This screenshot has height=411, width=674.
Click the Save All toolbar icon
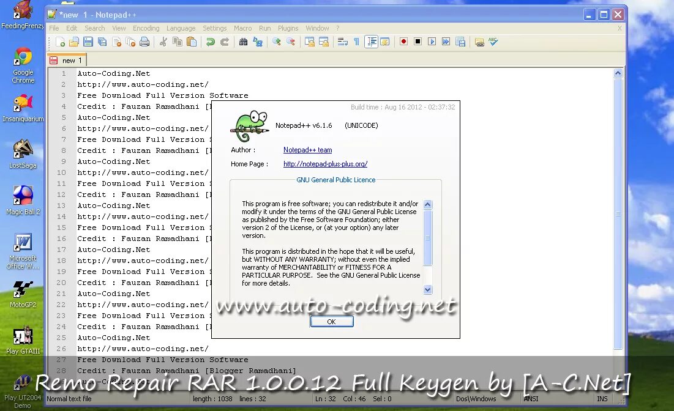tap(102, 42)
